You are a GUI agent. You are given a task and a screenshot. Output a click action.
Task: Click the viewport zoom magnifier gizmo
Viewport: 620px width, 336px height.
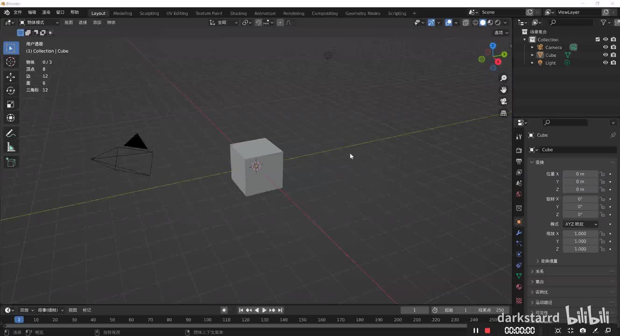click(503, 78)
